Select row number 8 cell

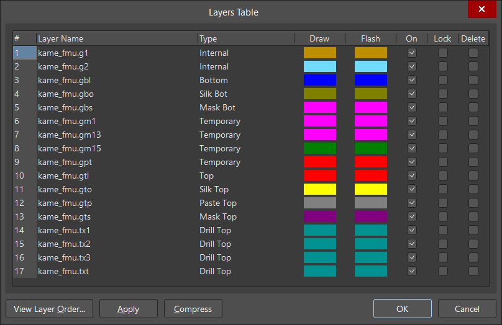click(25, 148)
